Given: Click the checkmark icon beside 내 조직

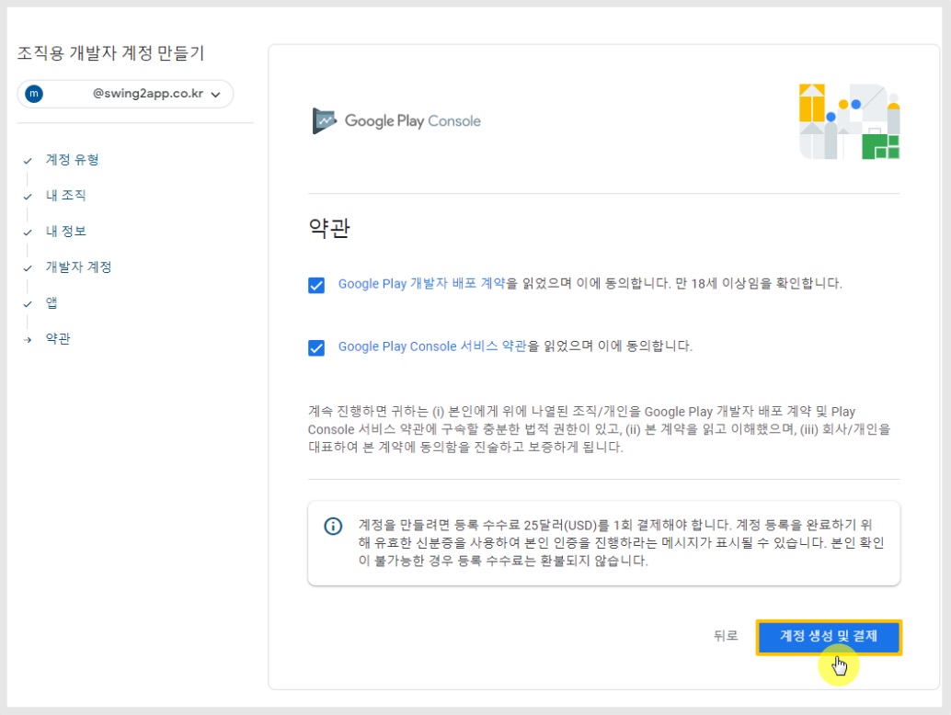Looking at the screenshot, I should click(x=28, y=197).
